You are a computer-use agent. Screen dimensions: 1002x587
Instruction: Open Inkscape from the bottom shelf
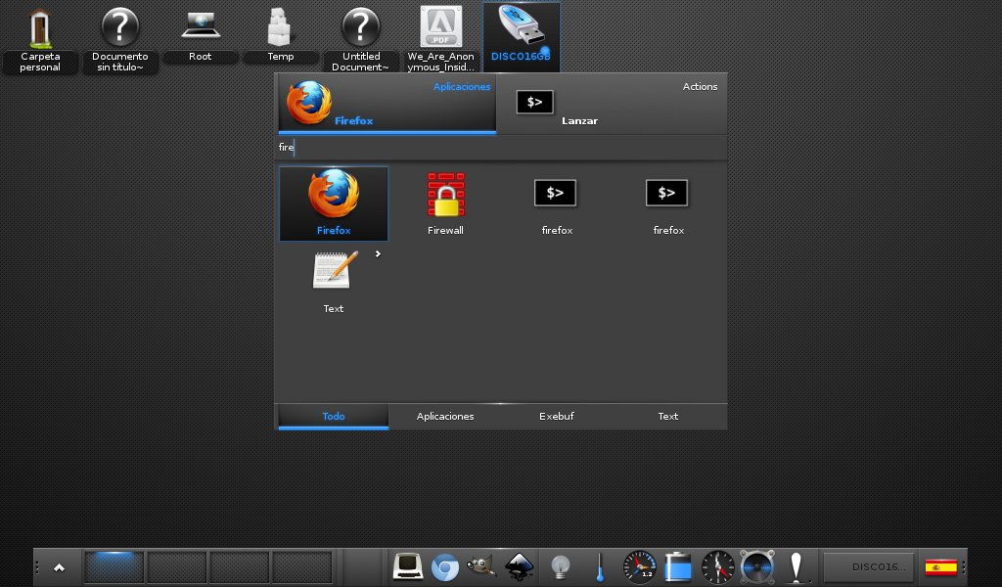click(519, 566)
